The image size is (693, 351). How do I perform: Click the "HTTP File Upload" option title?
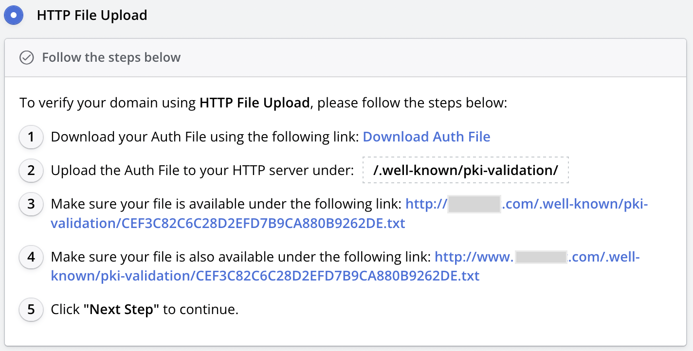point(92,15)
